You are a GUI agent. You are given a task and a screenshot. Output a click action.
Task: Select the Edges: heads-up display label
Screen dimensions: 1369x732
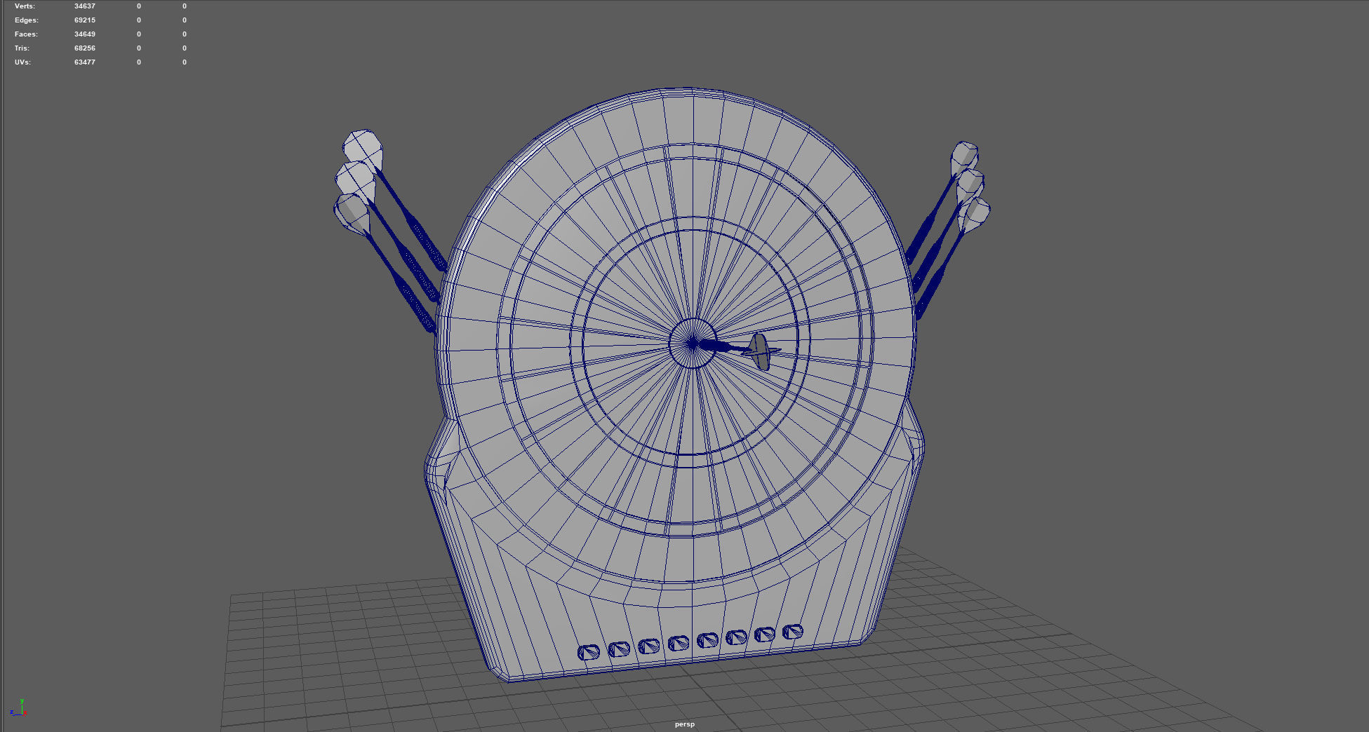(x=27, y=20)
